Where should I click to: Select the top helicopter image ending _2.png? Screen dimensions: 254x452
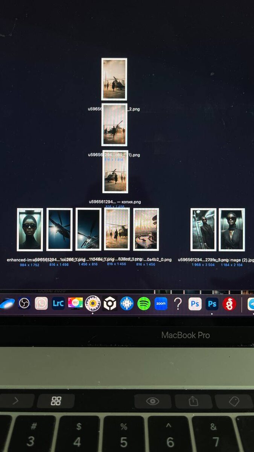pos(114,79)
